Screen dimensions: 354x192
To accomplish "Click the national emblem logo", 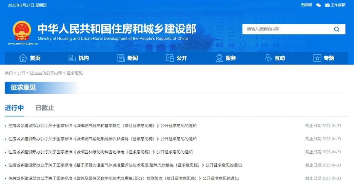I will click(x=22, y=31).
